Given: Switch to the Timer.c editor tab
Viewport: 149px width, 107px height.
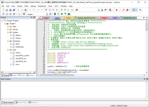Looking at the screenshot, I should click(68, 18).
